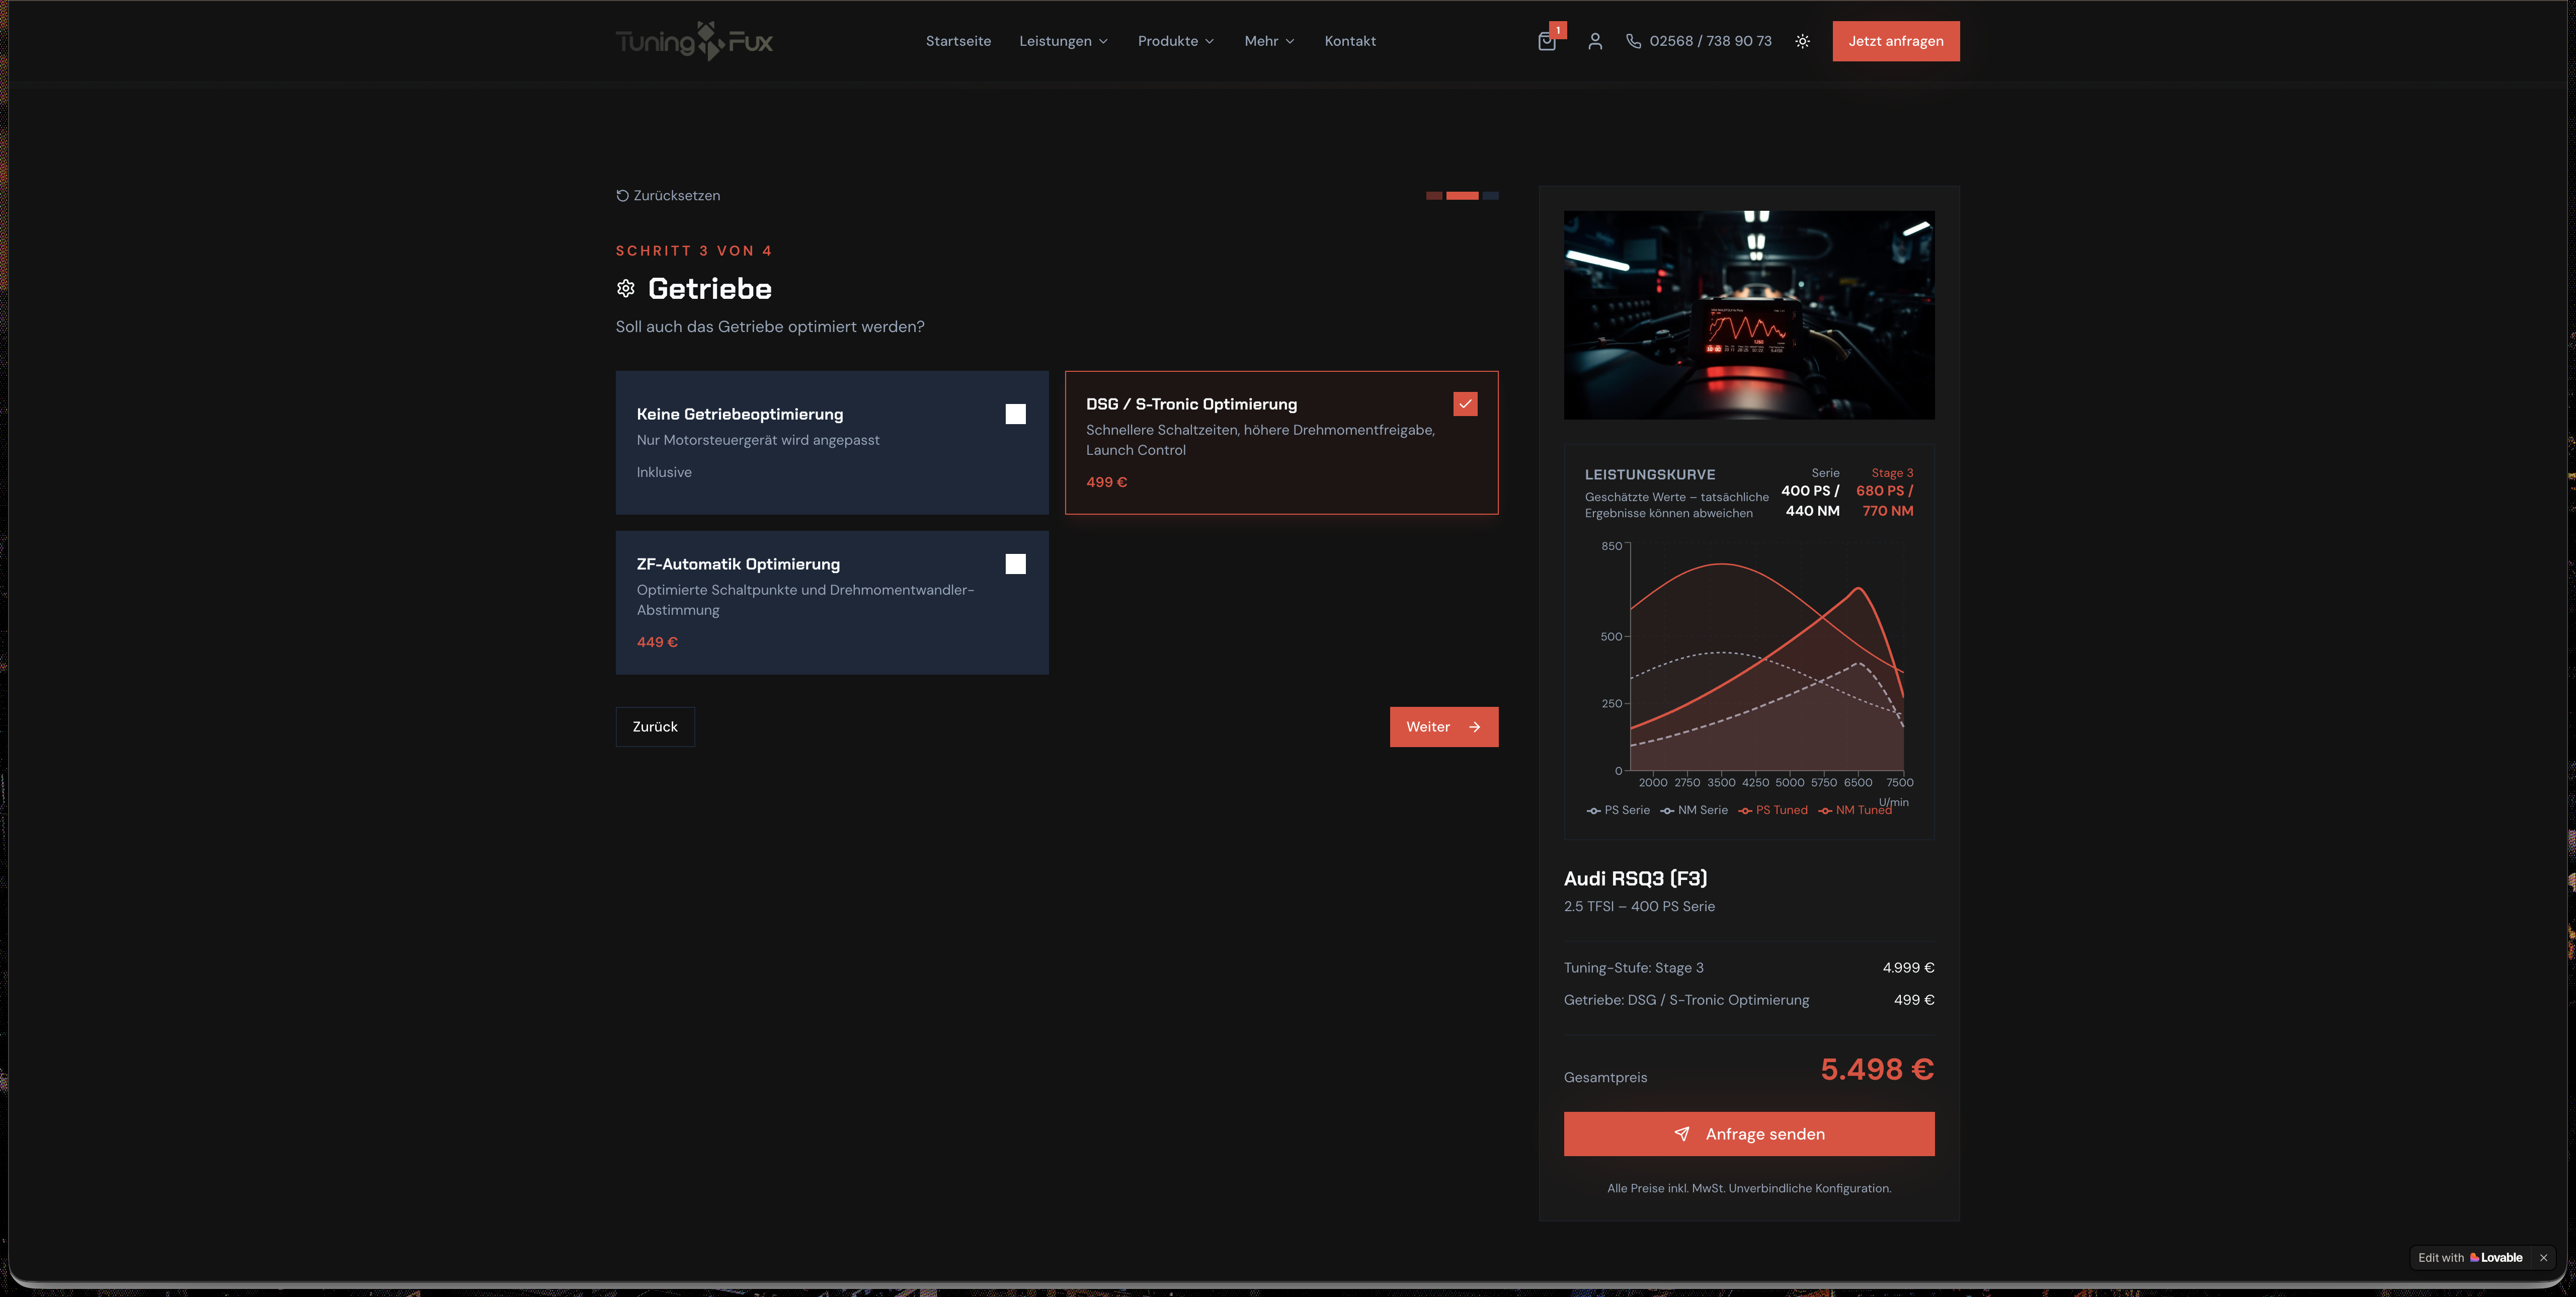Click the Inklusive label
Viewport: 2576px width, 1297px height.
(664, 472)
